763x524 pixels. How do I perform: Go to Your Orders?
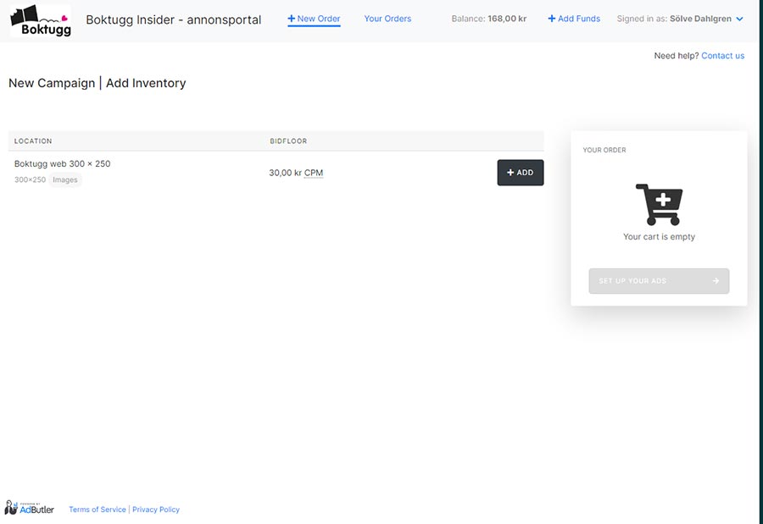pos(387,19)
